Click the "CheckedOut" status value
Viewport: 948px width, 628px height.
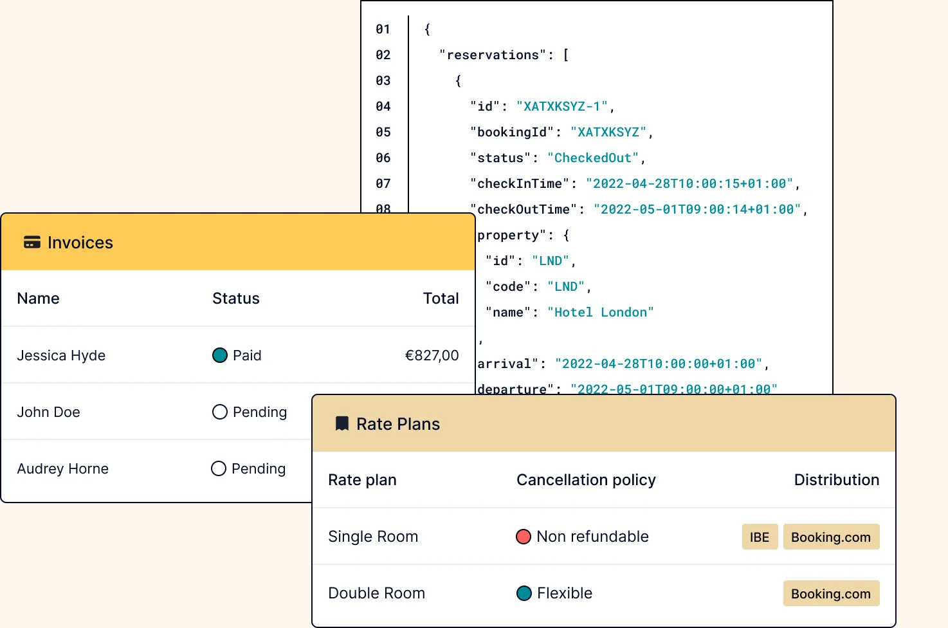593,158
